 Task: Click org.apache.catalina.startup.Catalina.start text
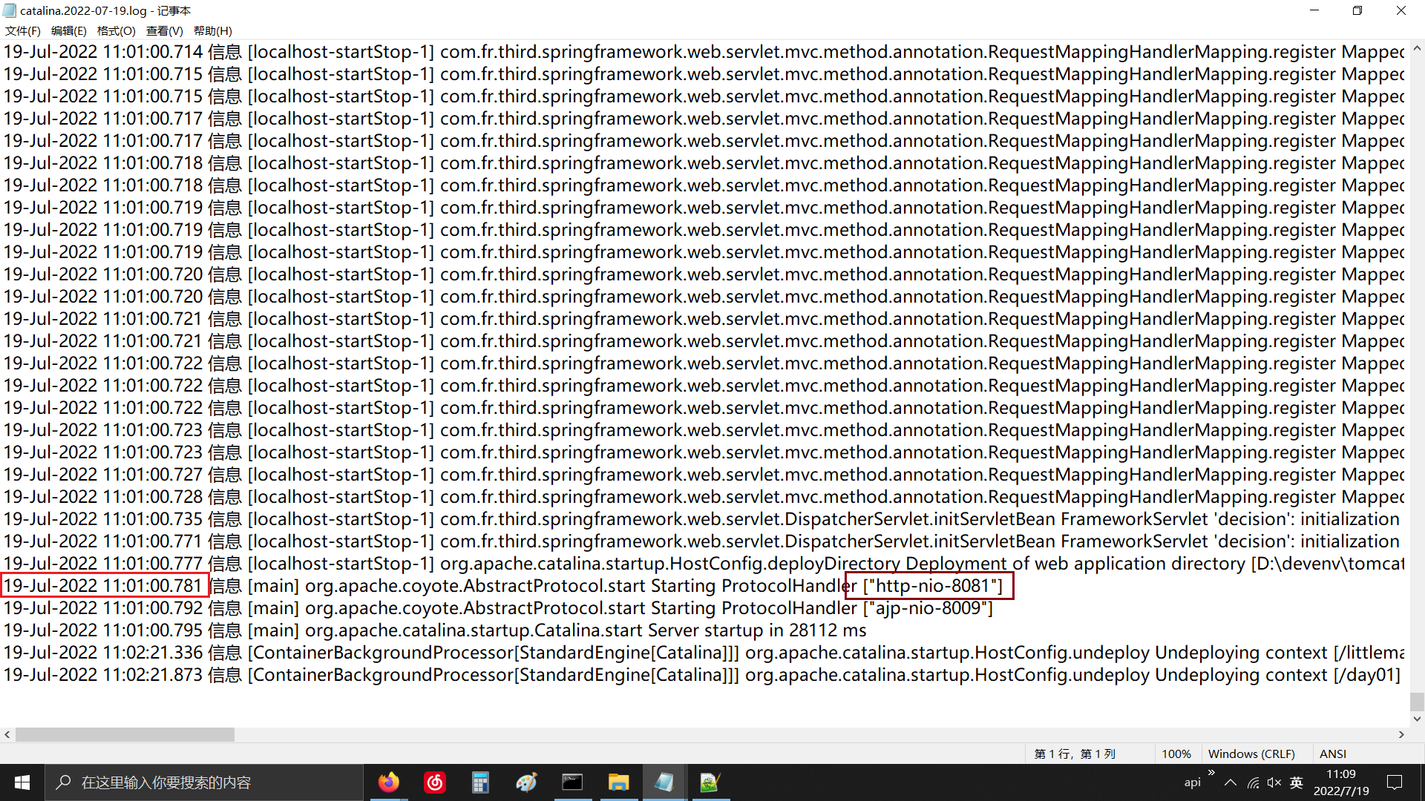[474, 630]
